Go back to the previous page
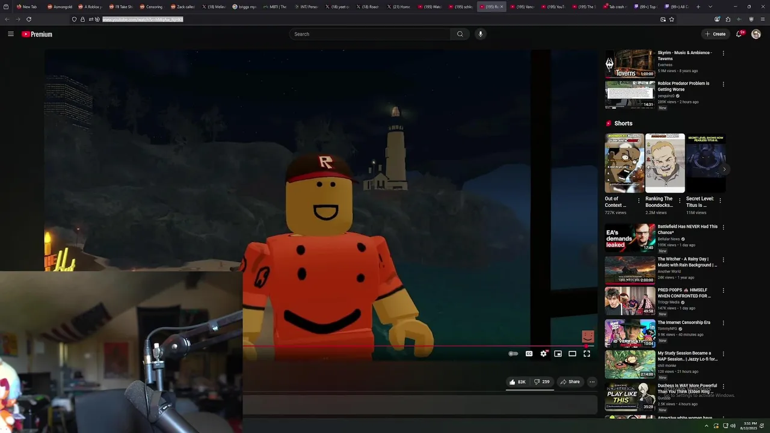Viewport: 770px width, 433px height. 7,19
